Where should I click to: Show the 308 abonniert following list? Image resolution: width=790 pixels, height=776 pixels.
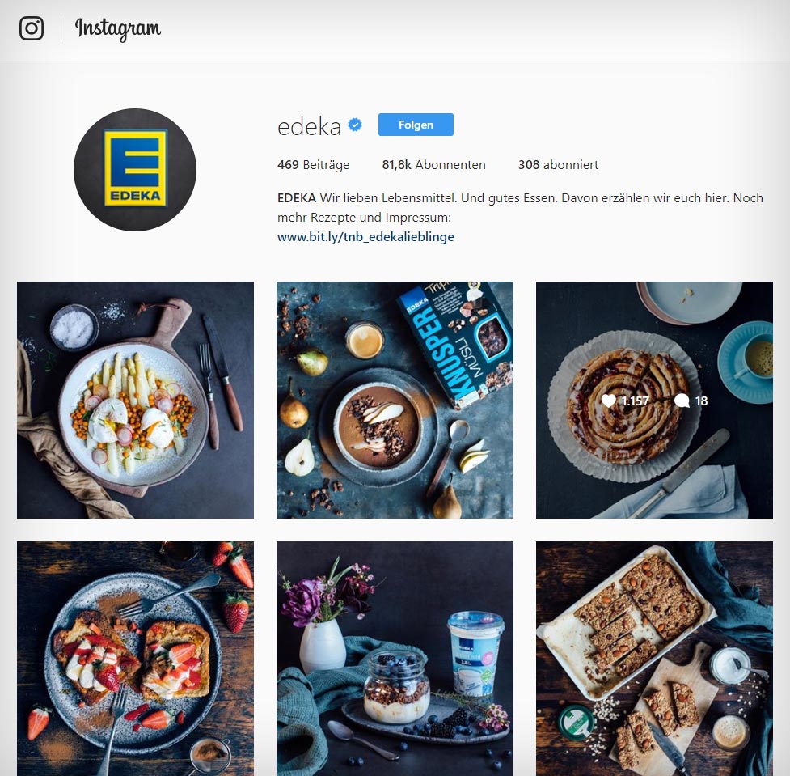[558, 165]
